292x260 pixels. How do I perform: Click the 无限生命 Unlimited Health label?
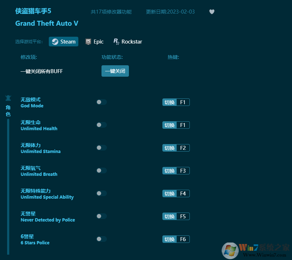tap(39, 125)
